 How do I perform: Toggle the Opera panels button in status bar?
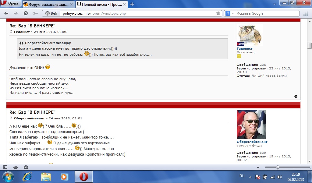point(5,167)
